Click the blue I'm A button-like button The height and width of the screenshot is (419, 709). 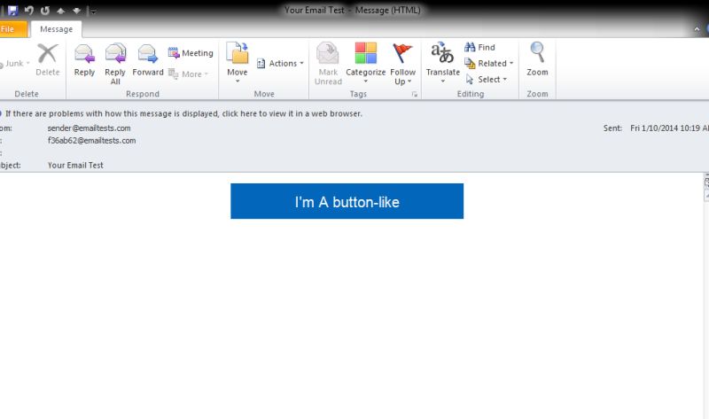pyautogui.click(x=347, y=201)
